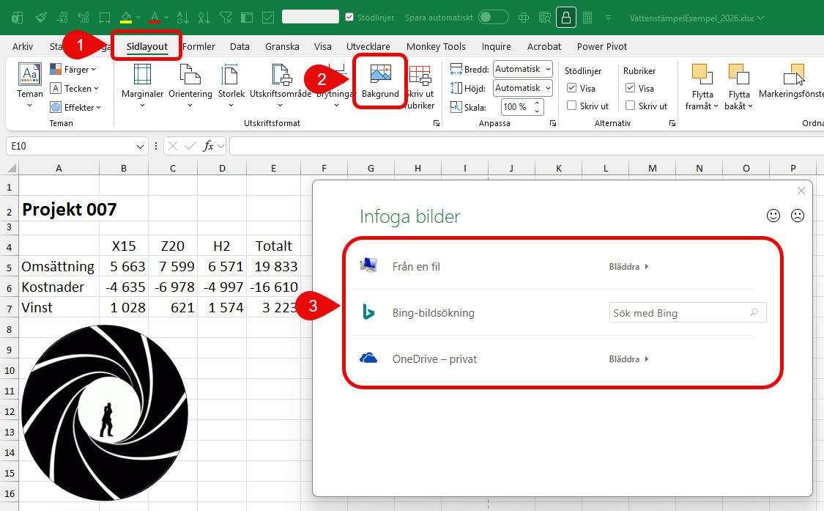The image size is (824, 511).
Task: Open the Power Pivot tab
Action: point(601,46)
